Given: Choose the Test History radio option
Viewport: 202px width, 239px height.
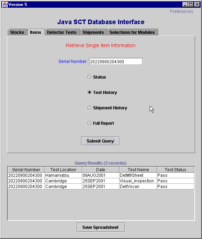Looking at the screenshot, I should 90,92.
